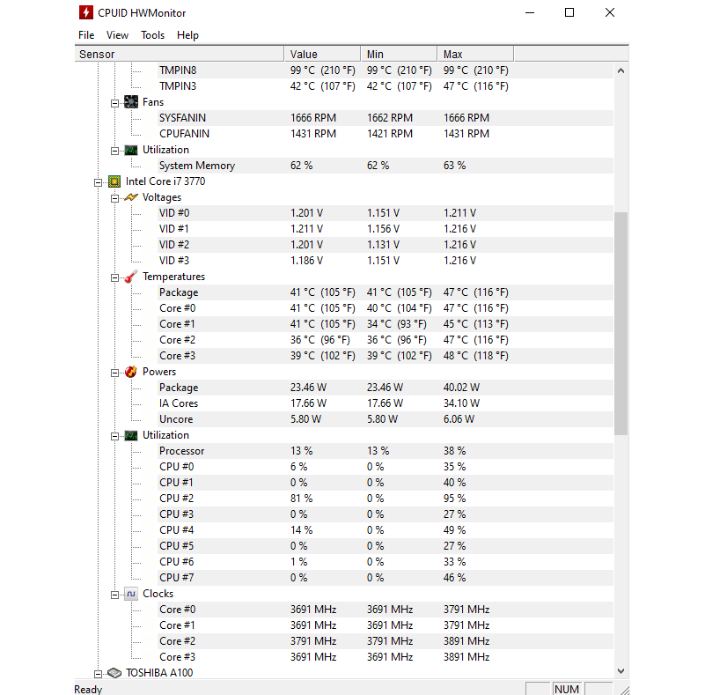705x695 pixels.
Task: Select the System Memory row
Action: [x=386, y=166]
